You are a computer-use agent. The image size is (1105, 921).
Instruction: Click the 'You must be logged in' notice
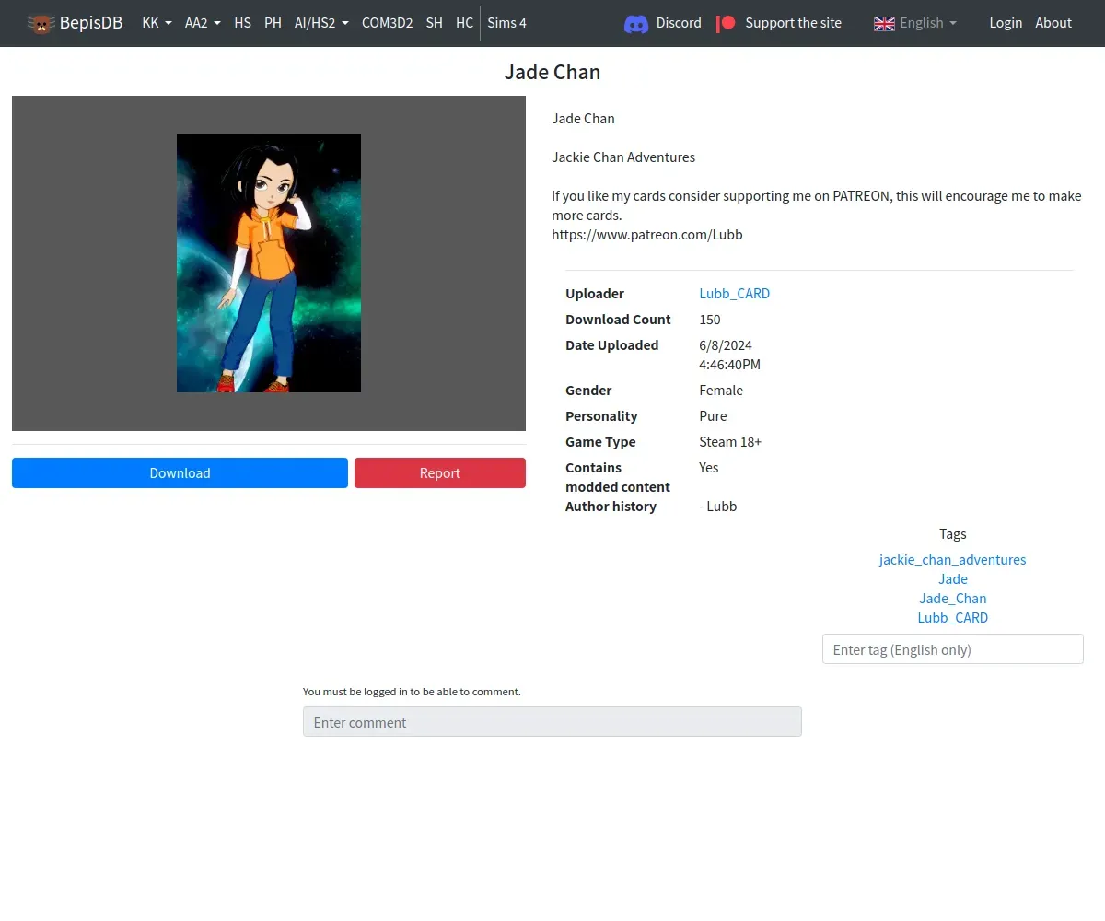coord(412,691)
